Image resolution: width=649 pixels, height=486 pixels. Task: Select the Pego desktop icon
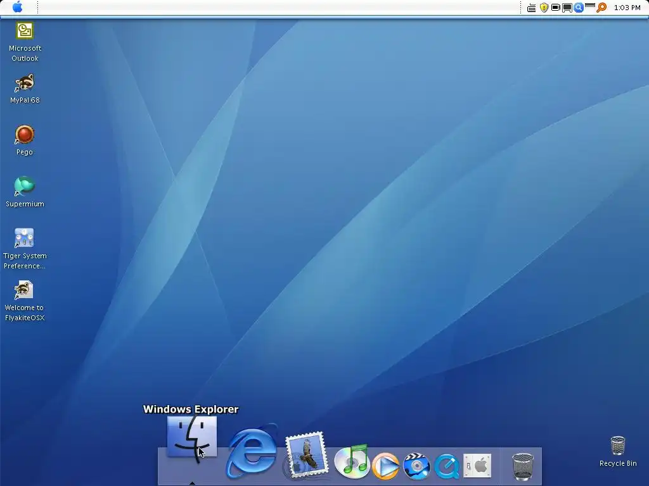tap(25, 135)
